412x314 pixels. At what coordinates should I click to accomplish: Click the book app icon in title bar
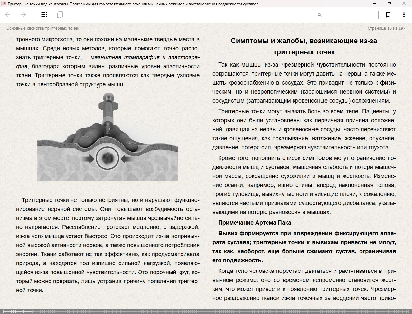tap(4, 4)
